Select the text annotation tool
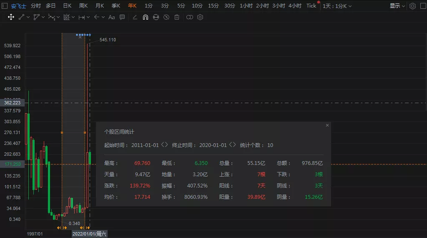The width and height of the screenshot is (427, 238). click(x=111, y=17)
